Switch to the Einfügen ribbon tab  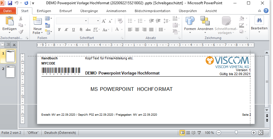point(44,11)
